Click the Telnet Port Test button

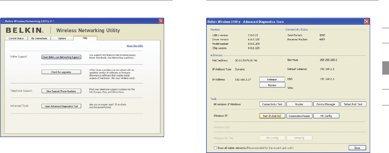[353, 104]
